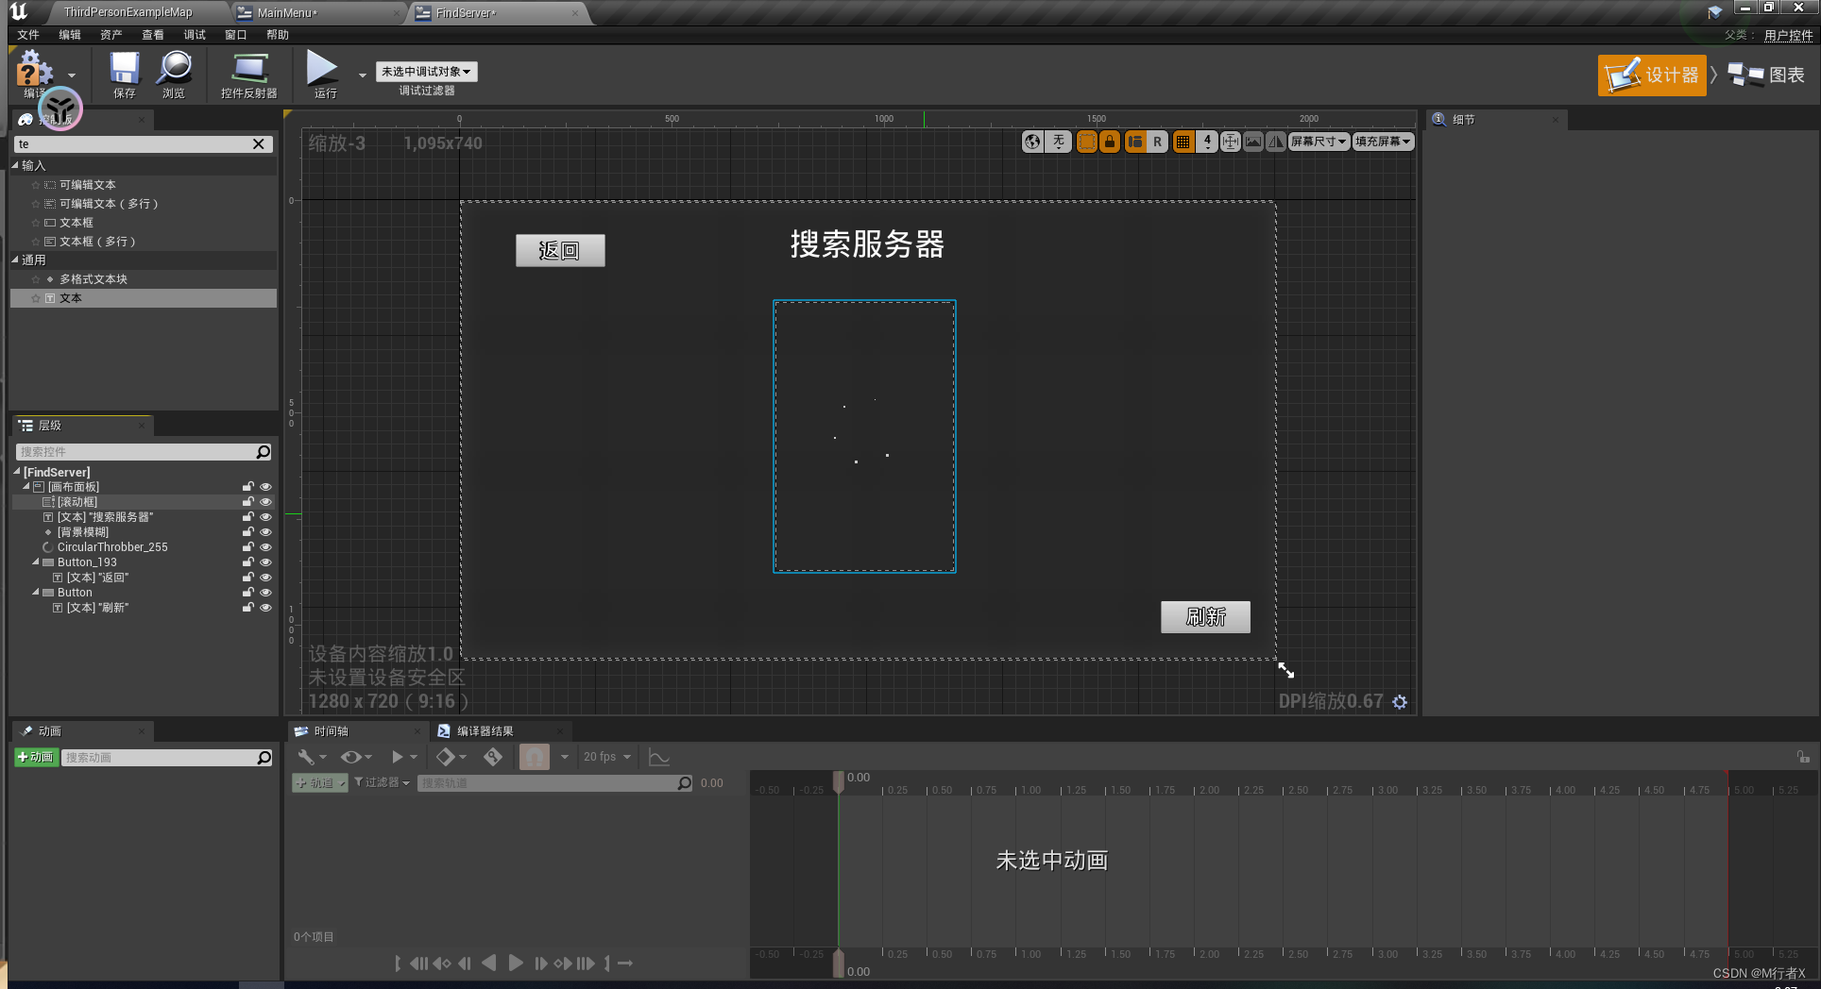Select 多格式文本块 in the palette

(94, 279)
